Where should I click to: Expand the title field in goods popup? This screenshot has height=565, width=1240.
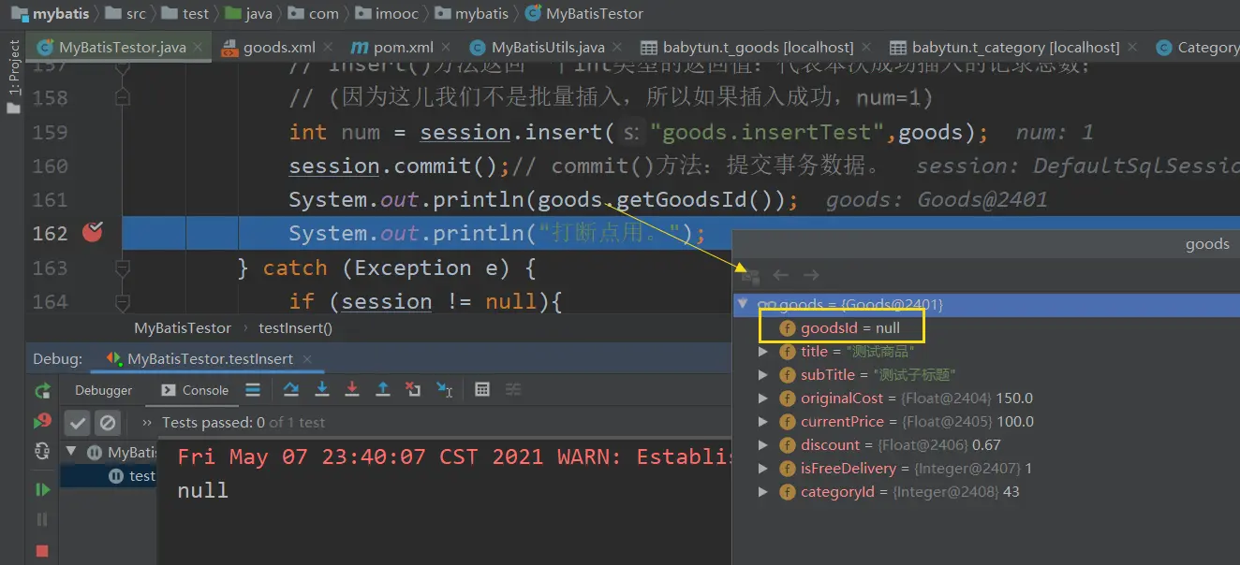pos(763,352)
